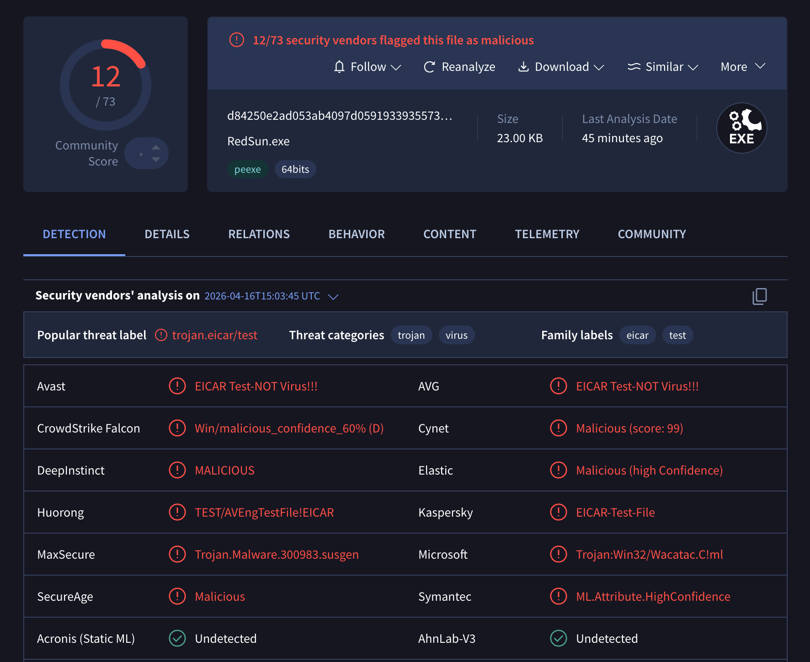Click the Reanalyze refresh icon

429,67
